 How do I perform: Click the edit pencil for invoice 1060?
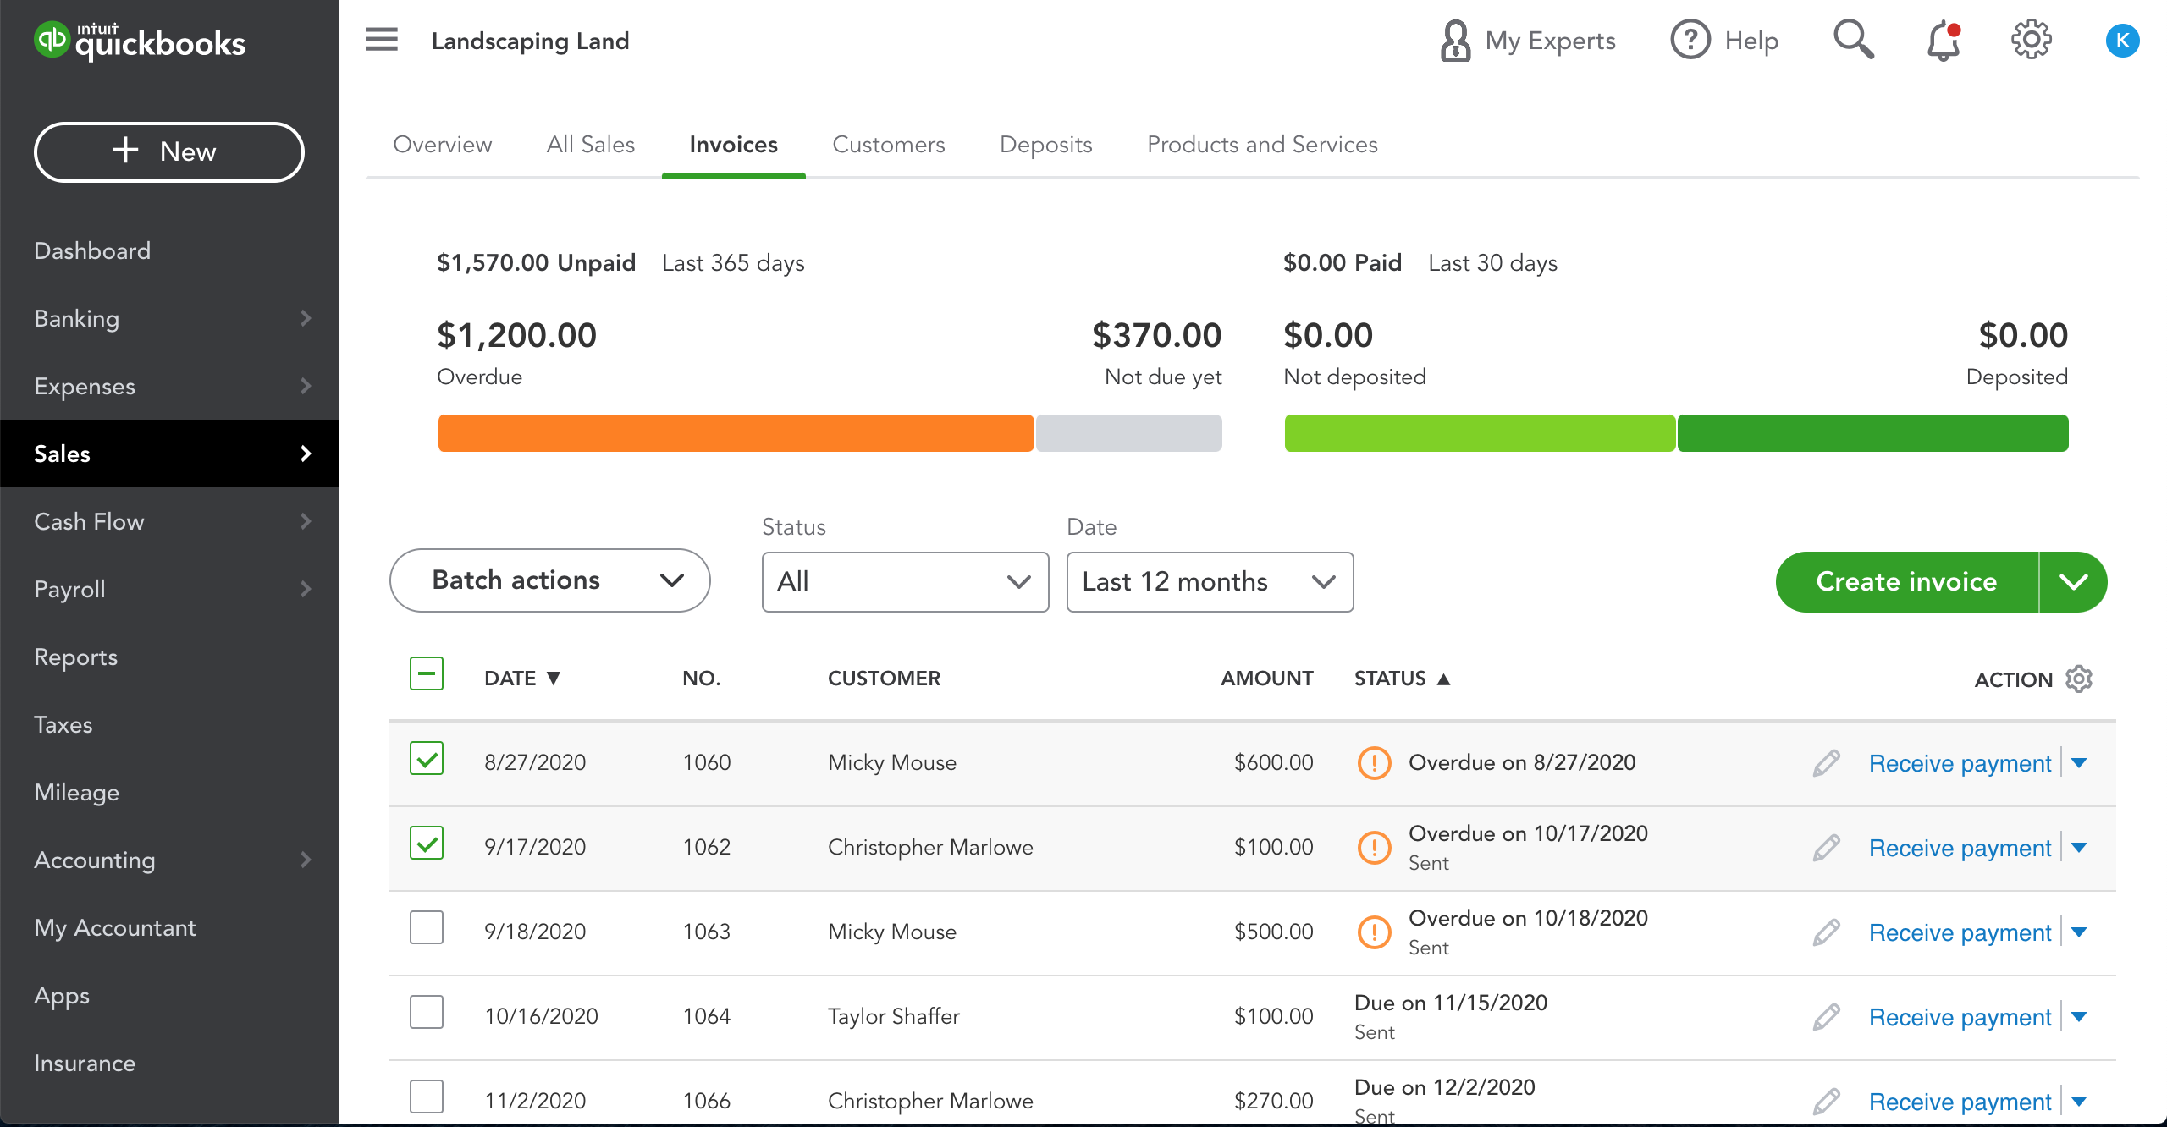[1827, 763]
